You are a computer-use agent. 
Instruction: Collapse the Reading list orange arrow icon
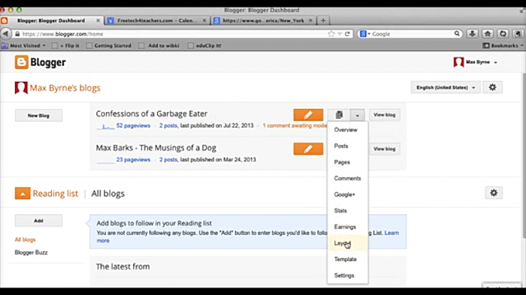23,194
